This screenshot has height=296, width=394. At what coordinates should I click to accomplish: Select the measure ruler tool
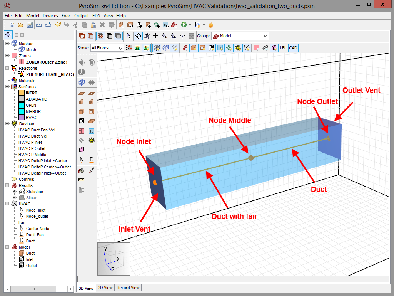tap(82, 180)
